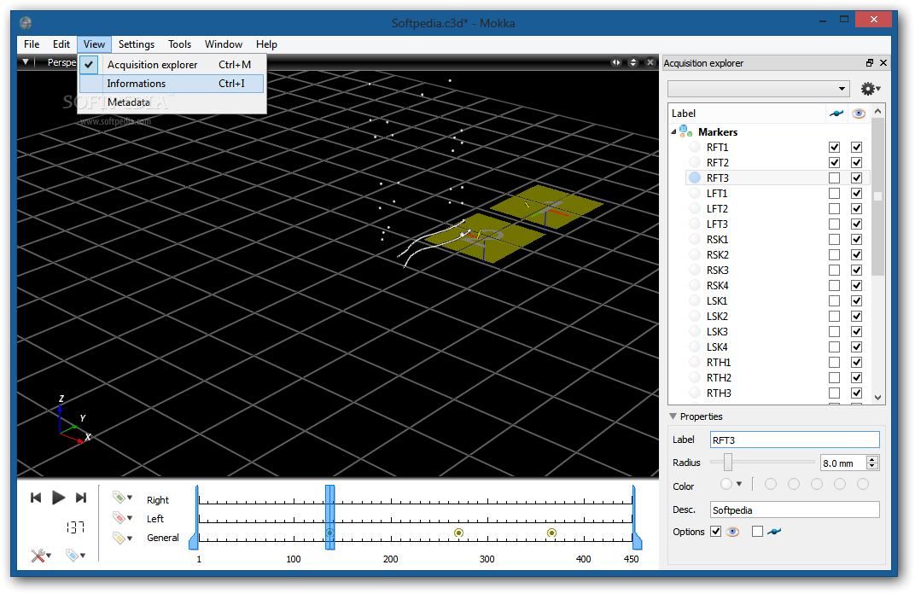Open the Help menu
The height and width of the screenshot is (594, 915).
pyautogui.click(x=266, y=44)
